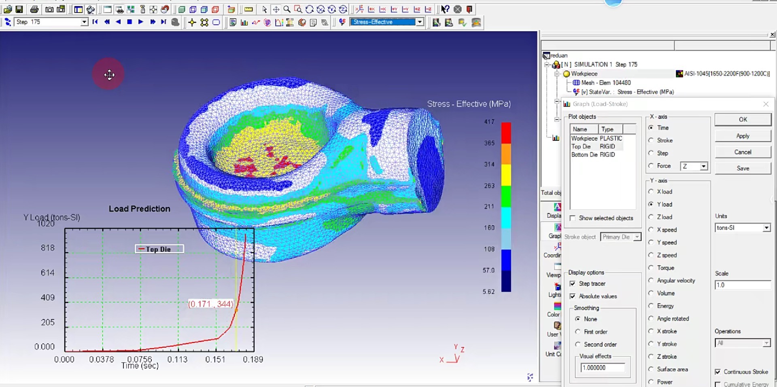Click the Save disk icon in toolbar
The height and width of the screenshot is (387, 777).
coord(19,9)
